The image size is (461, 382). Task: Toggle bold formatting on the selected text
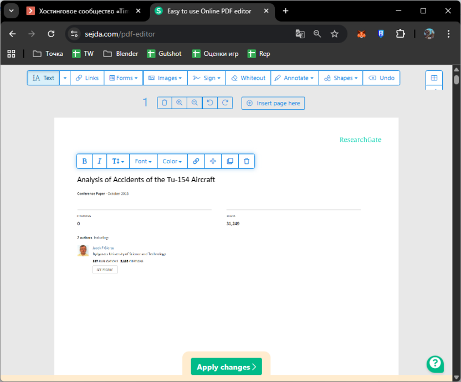[85, 161]
